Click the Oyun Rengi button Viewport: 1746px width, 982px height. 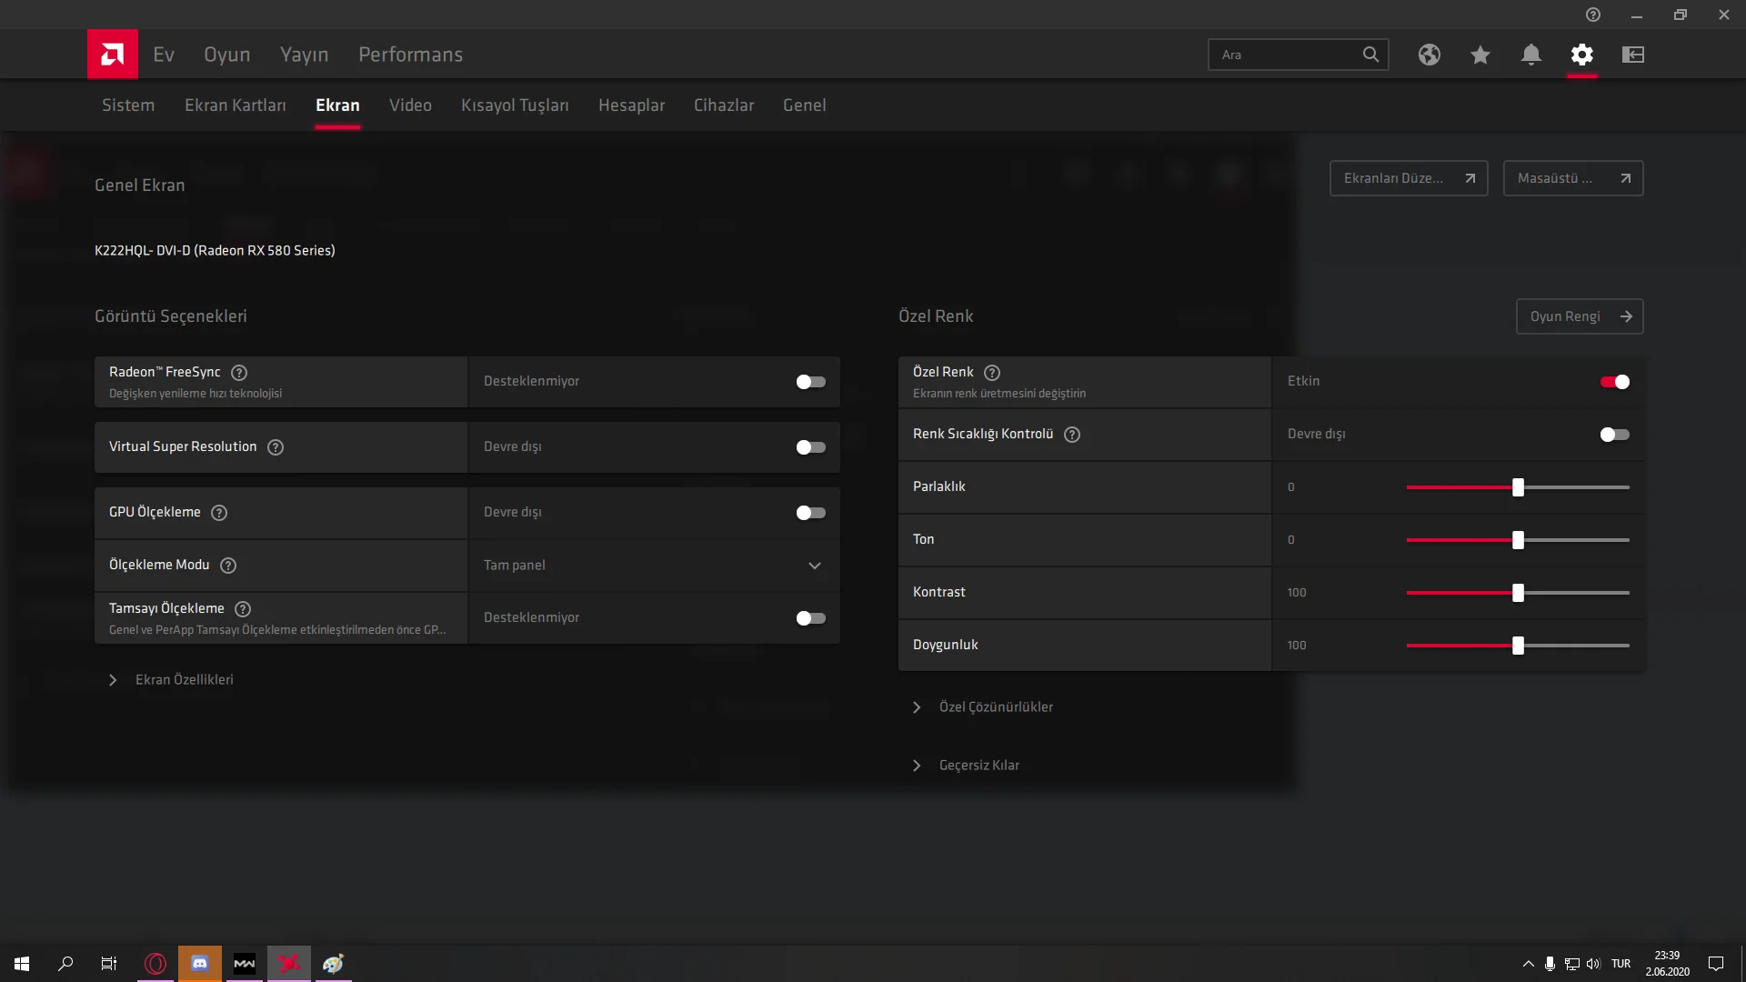click(x=1579, y=316)
